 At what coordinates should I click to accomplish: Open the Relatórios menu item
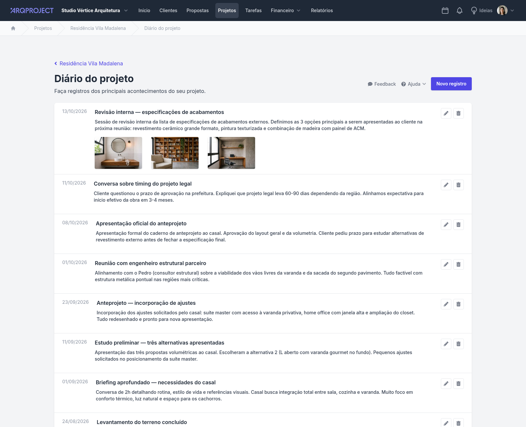(x=322, y=11)
